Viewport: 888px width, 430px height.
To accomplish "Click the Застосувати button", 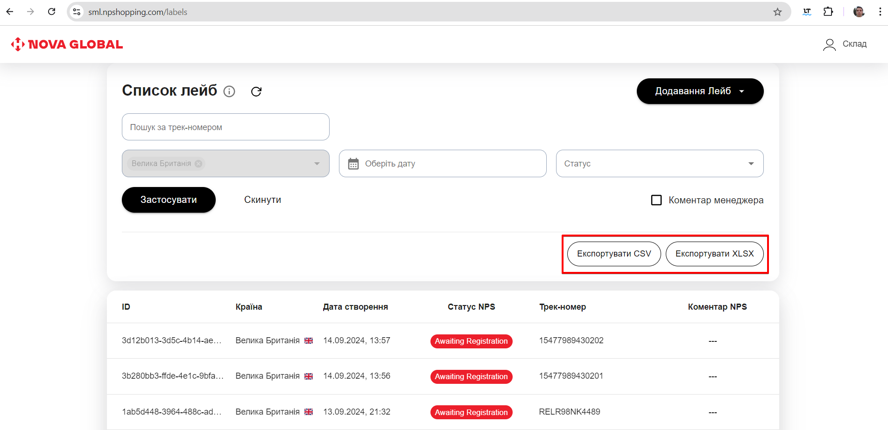I will click(169, 200).
